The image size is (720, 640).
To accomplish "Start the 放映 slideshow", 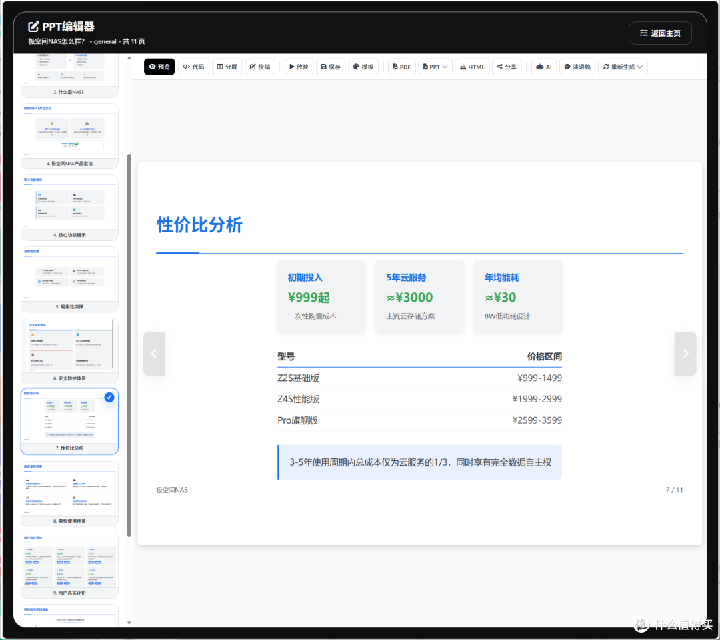I will (x=299, y=67).
